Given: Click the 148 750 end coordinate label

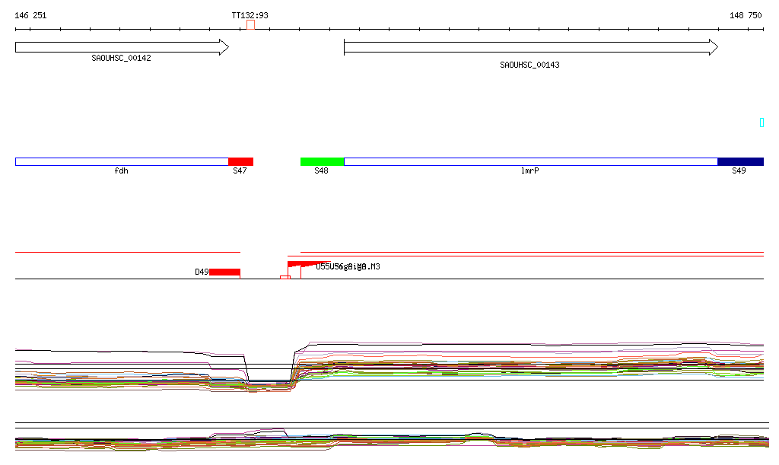Looking at the screenshot, I should (745, 15).
